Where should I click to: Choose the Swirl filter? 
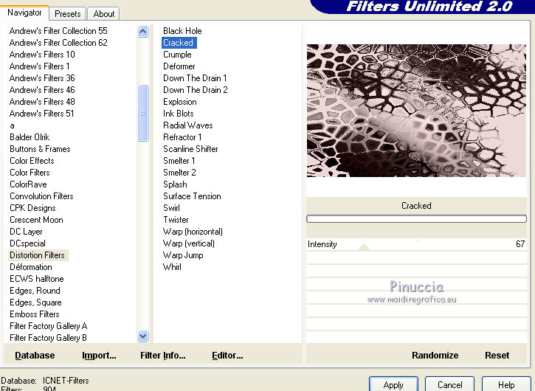171,208
